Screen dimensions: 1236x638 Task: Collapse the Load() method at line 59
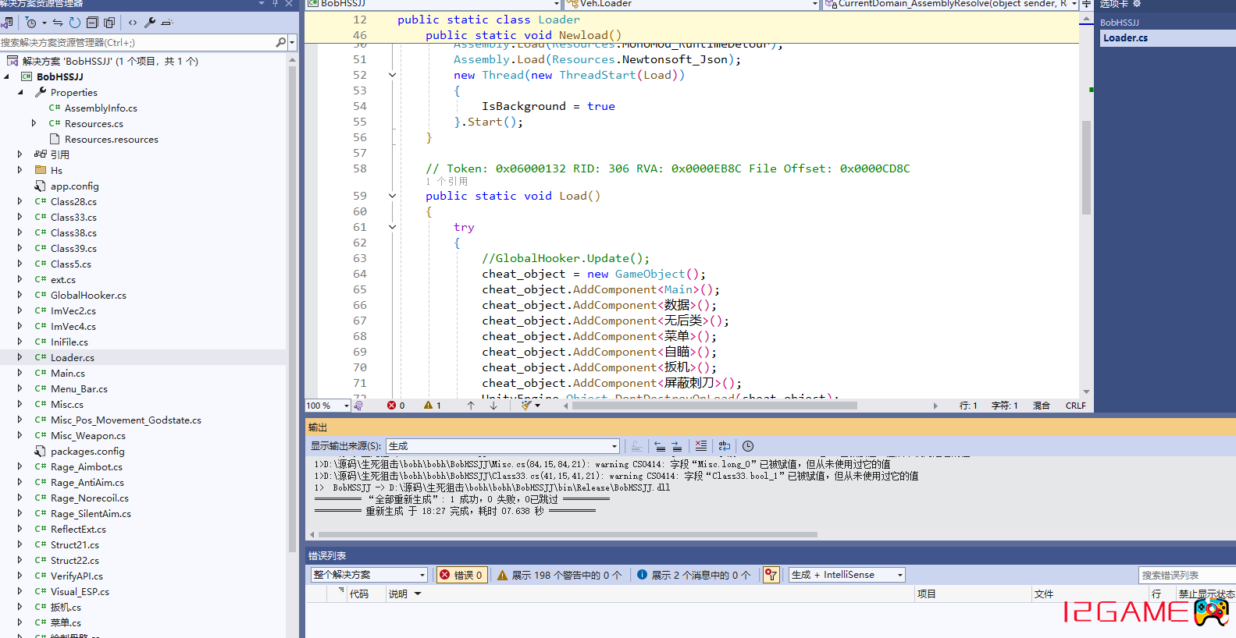392,196
